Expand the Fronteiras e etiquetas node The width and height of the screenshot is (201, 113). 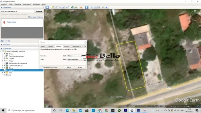click(x=2, y=56)
